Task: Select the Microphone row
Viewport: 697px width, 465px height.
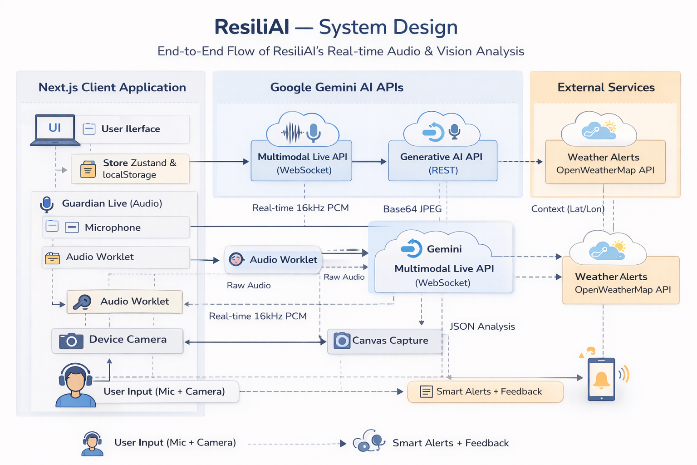Action: (116, 227)
